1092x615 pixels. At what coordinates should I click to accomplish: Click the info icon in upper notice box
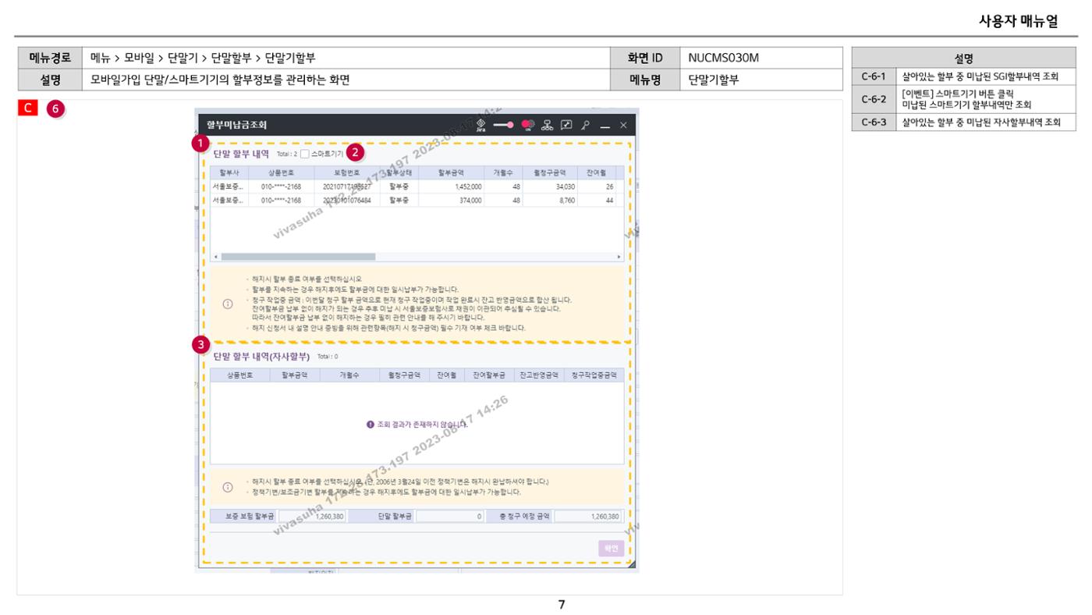pos(228,304)
